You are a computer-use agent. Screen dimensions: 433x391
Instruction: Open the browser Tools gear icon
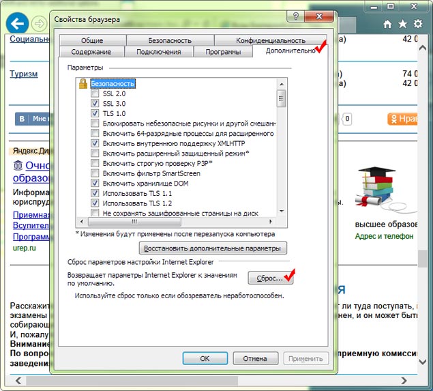[418, 24]
